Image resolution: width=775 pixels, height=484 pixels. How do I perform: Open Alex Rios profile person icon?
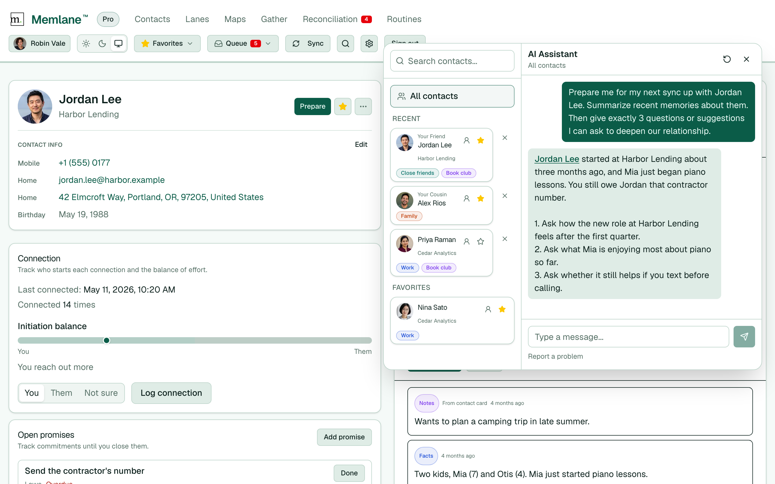point(466,198)
